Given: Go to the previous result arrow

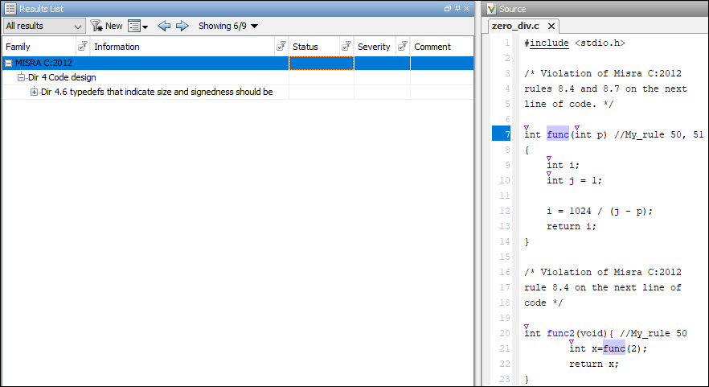Looking at the screenshot, I should pos(164,26).
